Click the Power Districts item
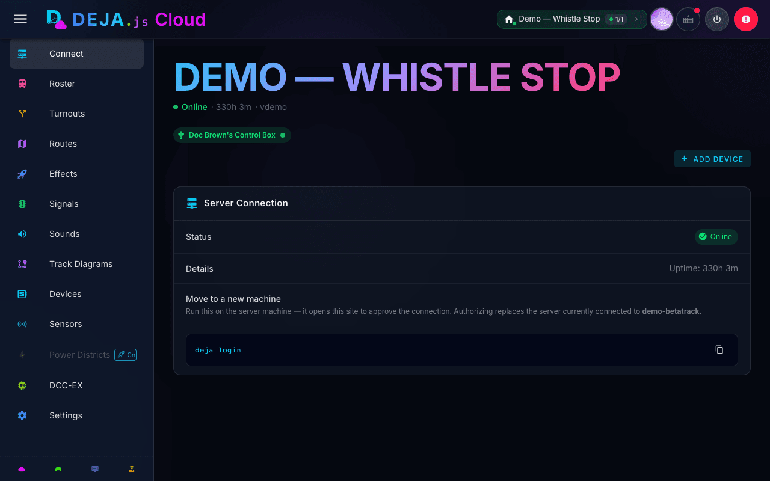This screenshot has width=770, height=481. [x=76, y=355]
